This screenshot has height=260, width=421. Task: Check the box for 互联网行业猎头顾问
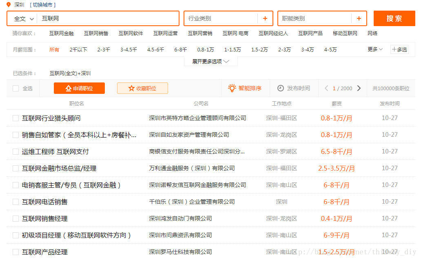pyautogui.click(x=16, y=118)
